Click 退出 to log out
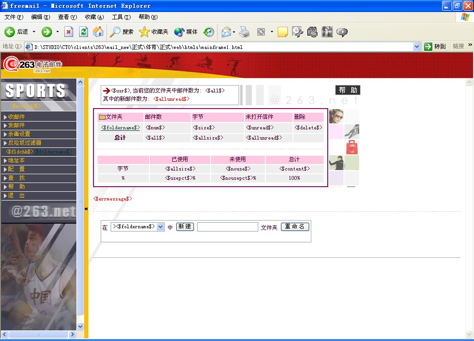Viewport: 474px width, 341px height. pyautogui.click(x=16, y=195)
